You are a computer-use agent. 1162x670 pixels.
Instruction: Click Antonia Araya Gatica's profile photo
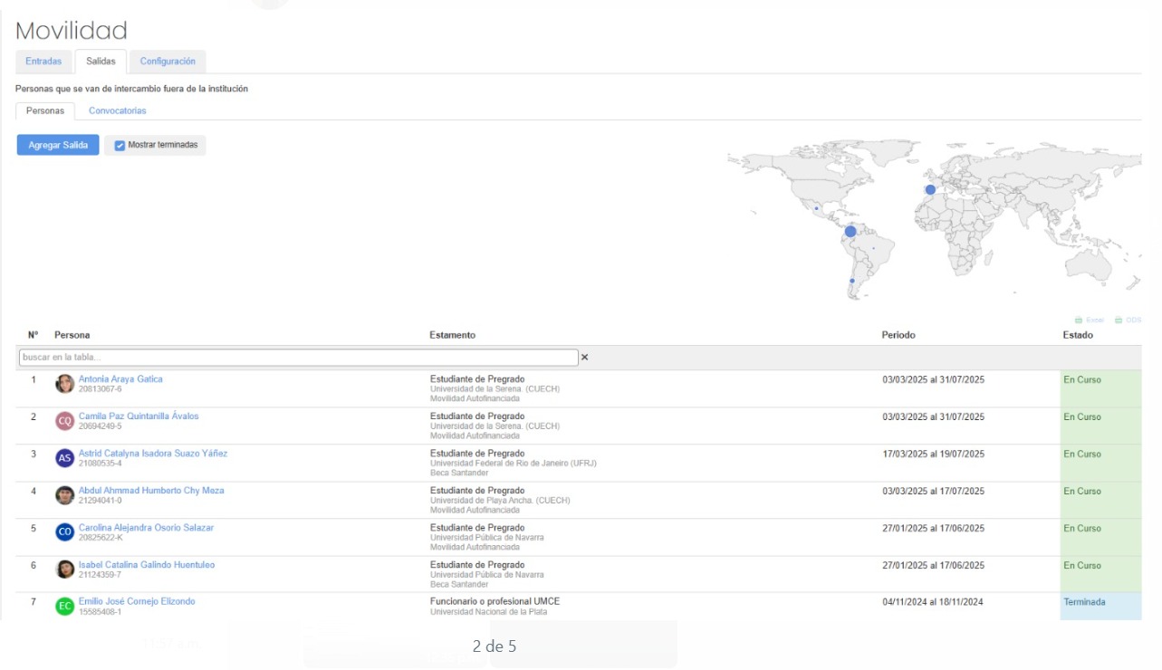point(64,384)
